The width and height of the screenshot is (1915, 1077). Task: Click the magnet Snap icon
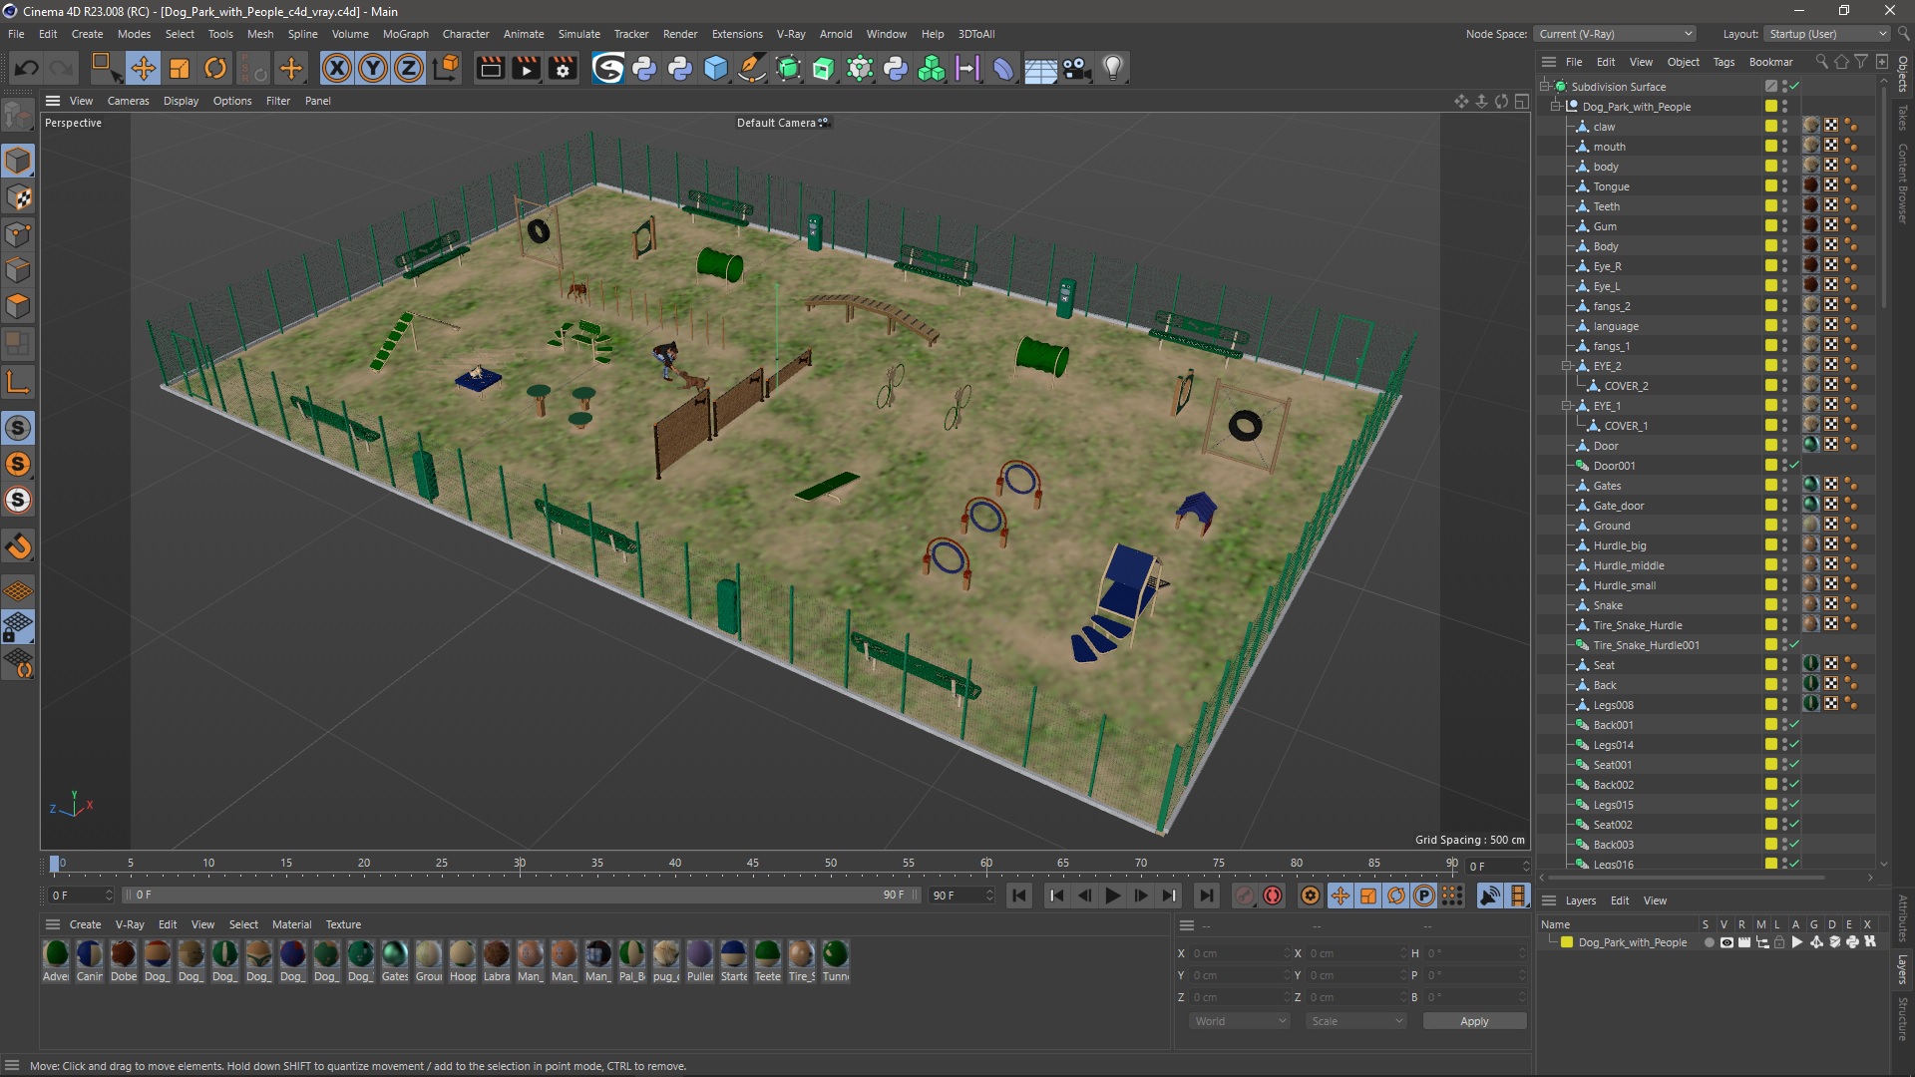pyautogui.click(x=18, y=546)
